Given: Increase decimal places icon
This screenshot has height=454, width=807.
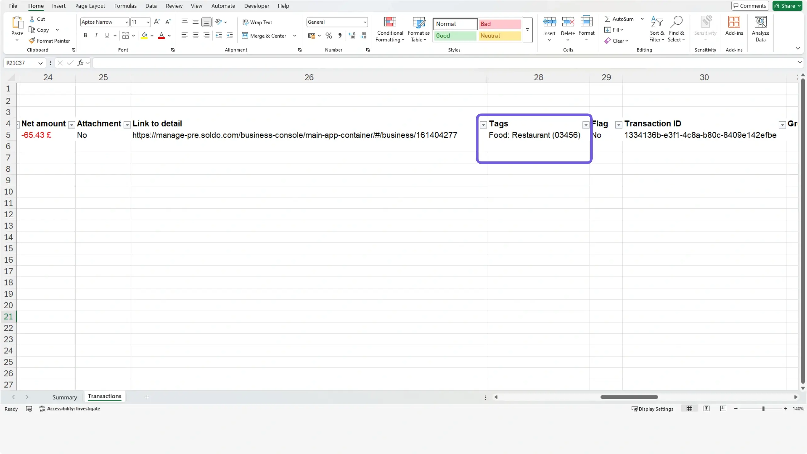Looking at the screenshot, I should [352, 36].
